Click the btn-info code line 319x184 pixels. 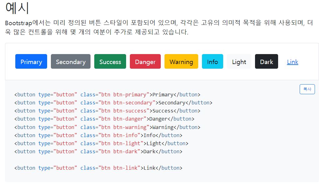click(x=98, y=136)
